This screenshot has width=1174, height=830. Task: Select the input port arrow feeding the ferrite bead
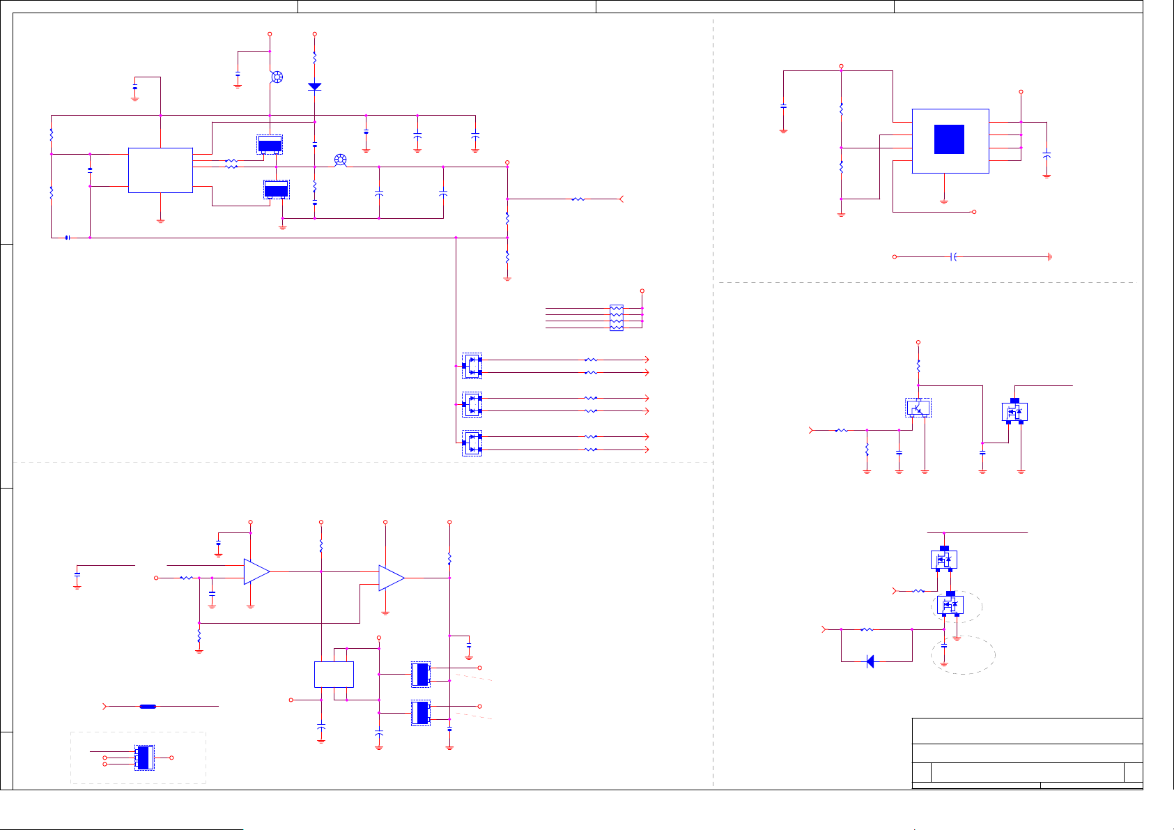tap(105, 707)
